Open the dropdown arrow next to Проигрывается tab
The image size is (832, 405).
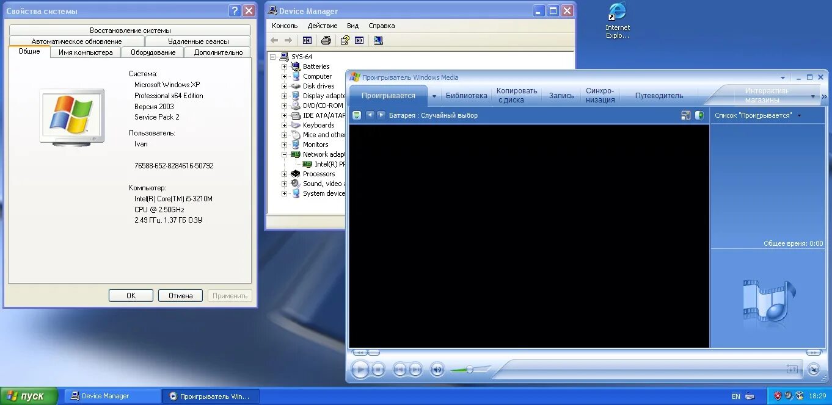point(434,96)
